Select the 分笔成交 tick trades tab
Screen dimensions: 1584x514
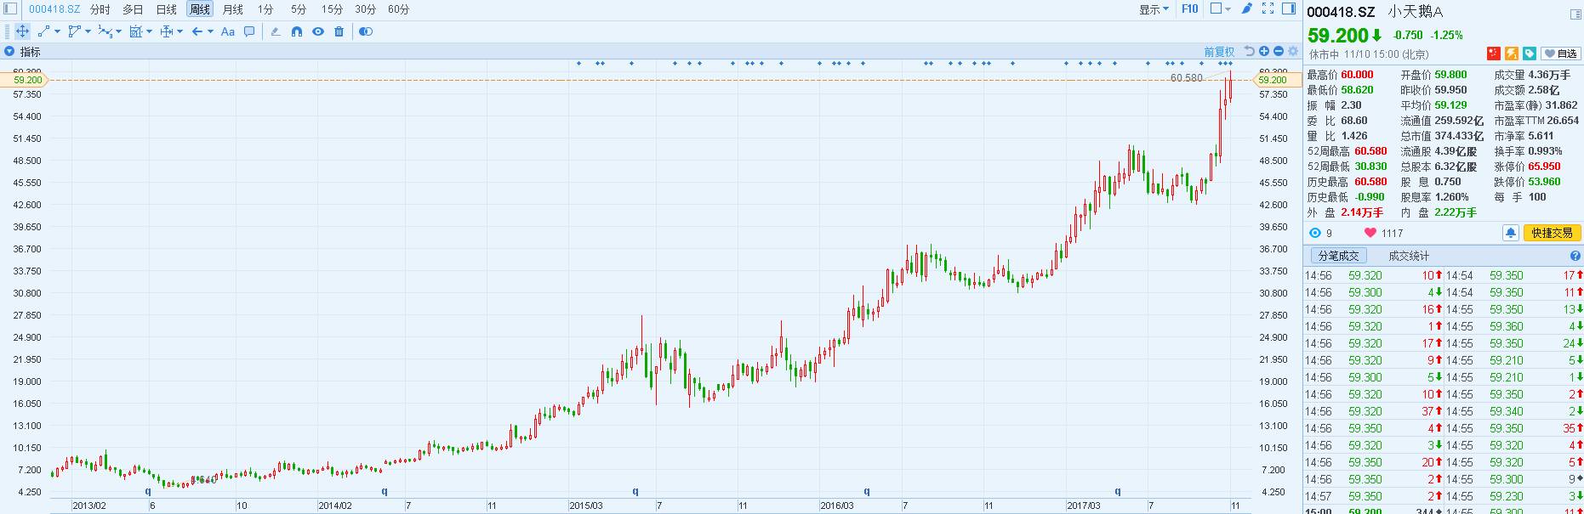click(x=1338, y=256)
